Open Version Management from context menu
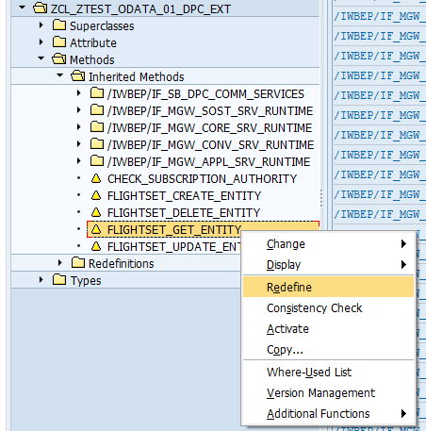The height and width of the screenshot is (431, 426). 329,393
